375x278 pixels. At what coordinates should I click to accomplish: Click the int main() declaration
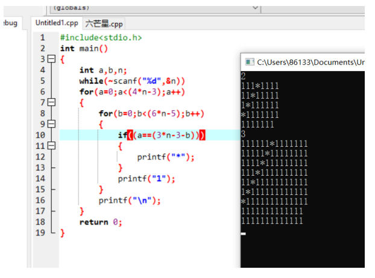point(84,49)
